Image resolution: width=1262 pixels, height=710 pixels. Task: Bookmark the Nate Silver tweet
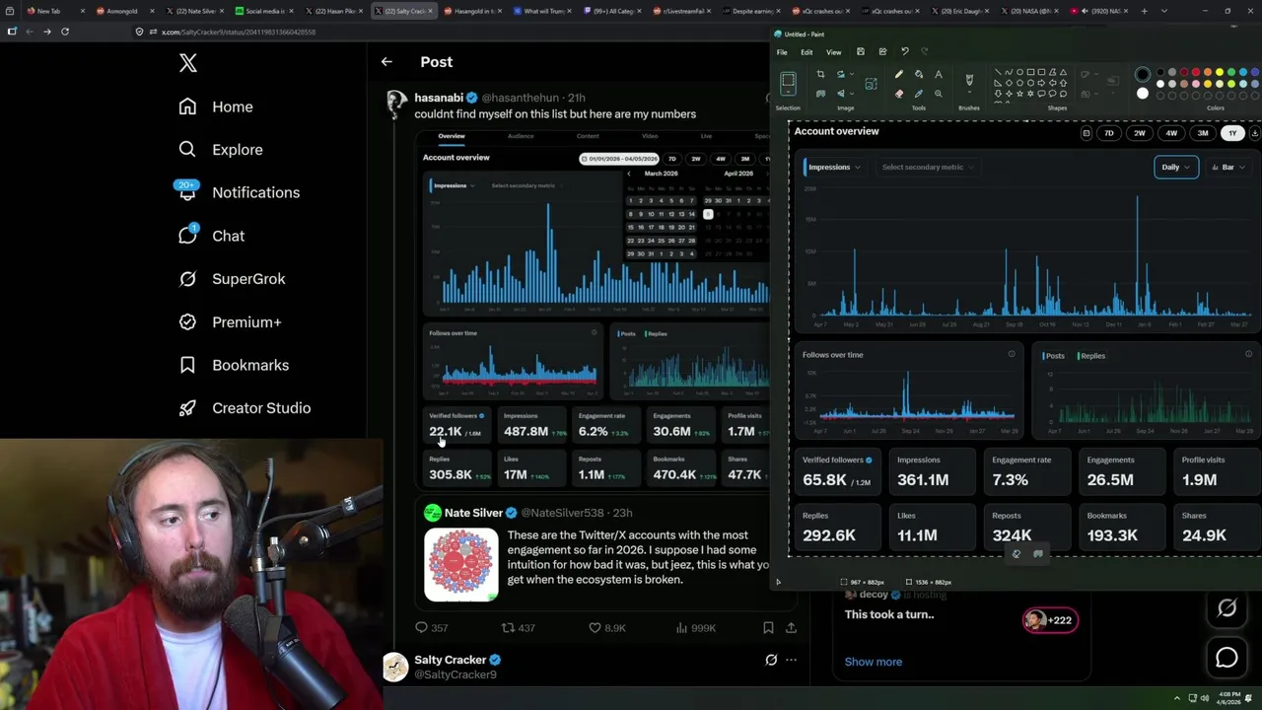(x=768, y=627)
